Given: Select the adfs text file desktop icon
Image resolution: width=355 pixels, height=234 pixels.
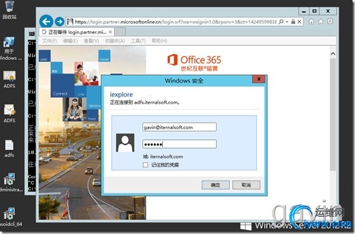Looking at the screenshot, I should coord(10,148).
